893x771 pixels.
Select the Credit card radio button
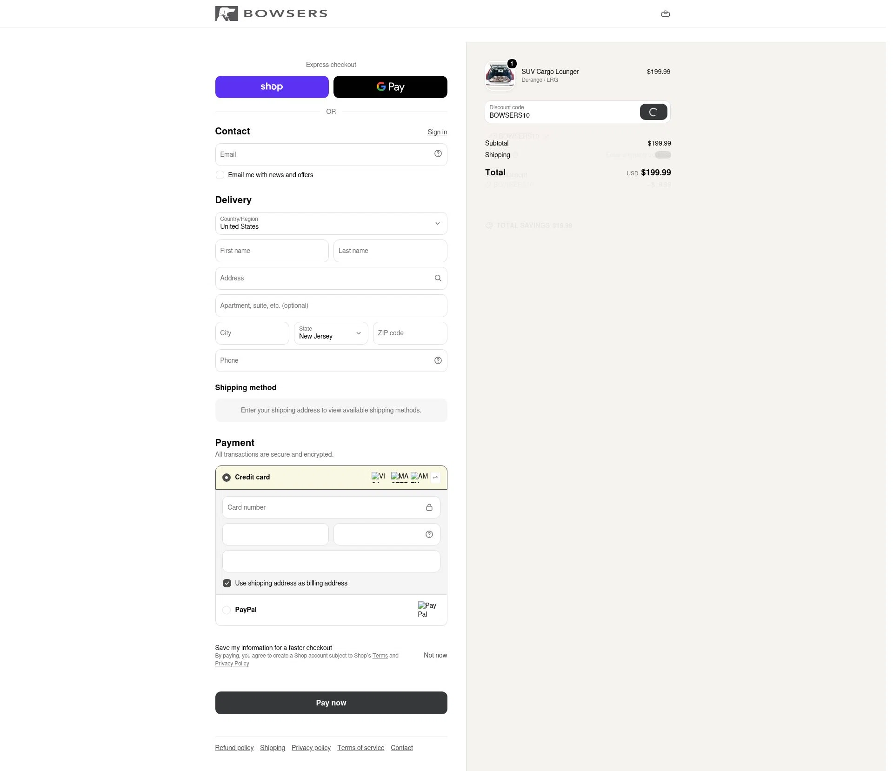(x=227, y=478)
